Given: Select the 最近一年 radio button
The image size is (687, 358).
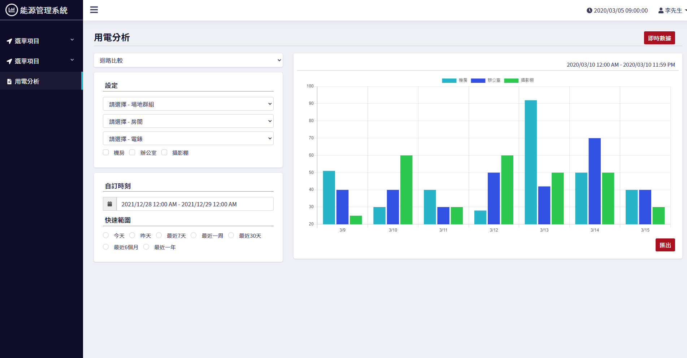Looking at the screenshot, I should tap(146, 247).
